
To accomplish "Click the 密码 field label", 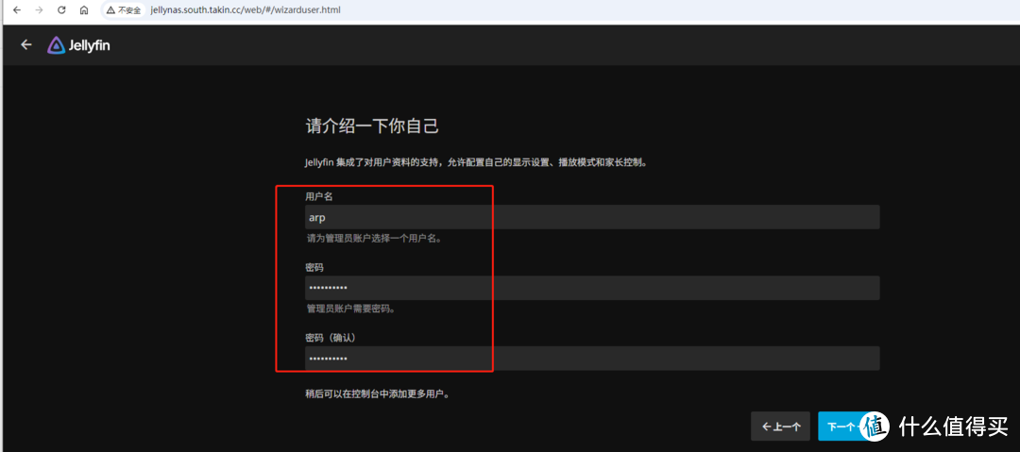I will (314, 267).
